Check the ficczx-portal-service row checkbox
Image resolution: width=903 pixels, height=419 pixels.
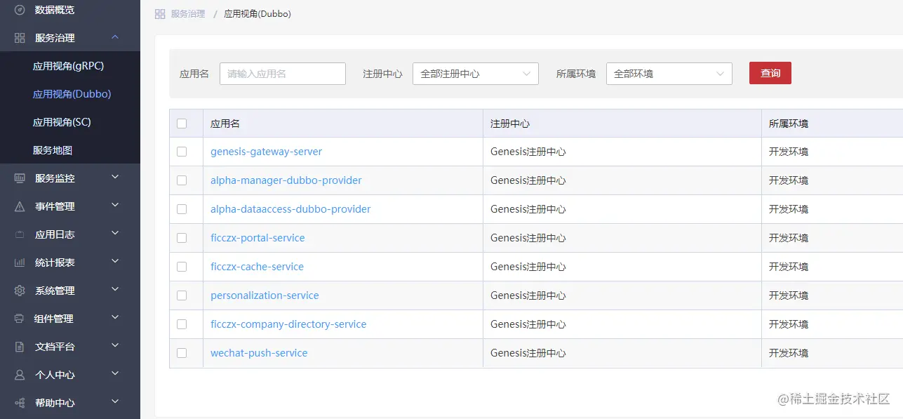[x=182, y=238]
